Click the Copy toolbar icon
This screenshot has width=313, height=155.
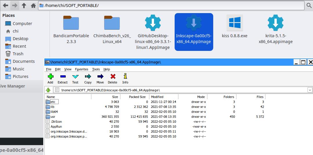[x=88, y=76]
